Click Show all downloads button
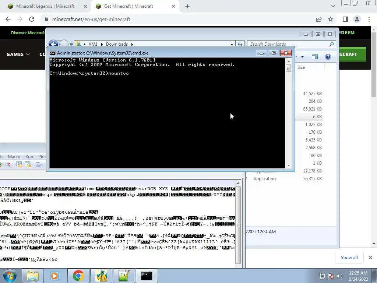The image size is (377, 283). [349, 258]
